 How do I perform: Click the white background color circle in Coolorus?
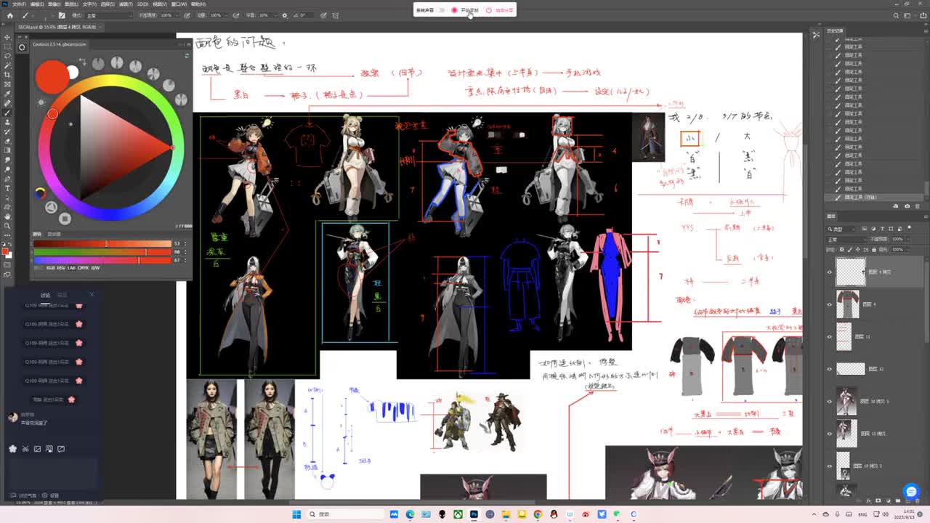pos(73,72)
